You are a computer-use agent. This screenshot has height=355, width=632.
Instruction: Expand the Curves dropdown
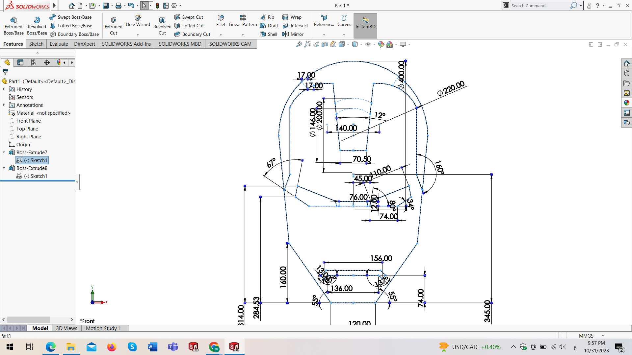point(344,35)
